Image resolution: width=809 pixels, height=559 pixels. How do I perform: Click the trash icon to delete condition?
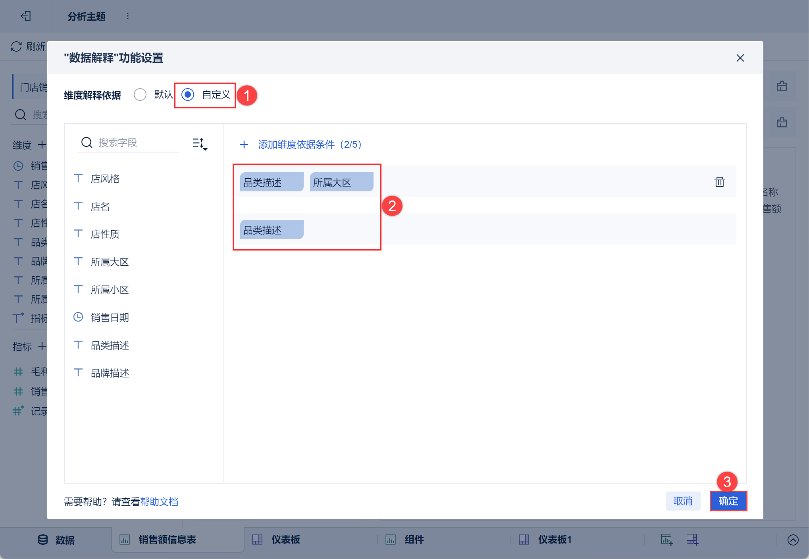click(719, 182)
